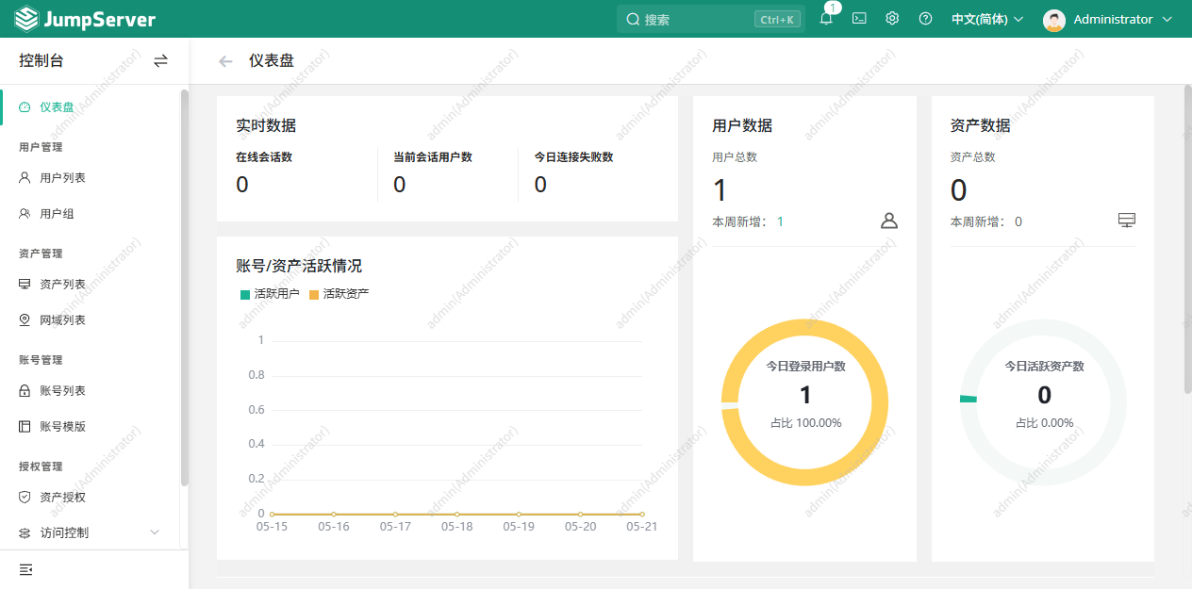Expand the 访问控制 menu chevron
The width and height of the screenshot is (1192, 589).
point(156,532)
